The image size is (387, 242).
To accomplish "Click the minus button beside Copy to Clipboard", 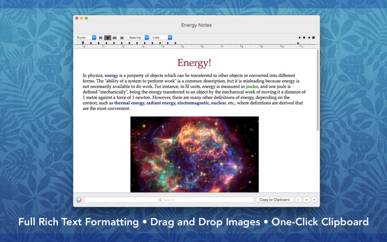I will (x=298, y=200).
